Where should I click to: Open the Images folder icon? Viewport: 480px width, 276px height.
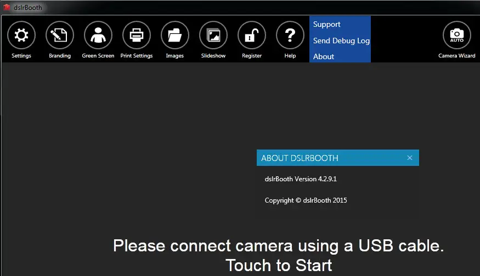pos(175,35)
